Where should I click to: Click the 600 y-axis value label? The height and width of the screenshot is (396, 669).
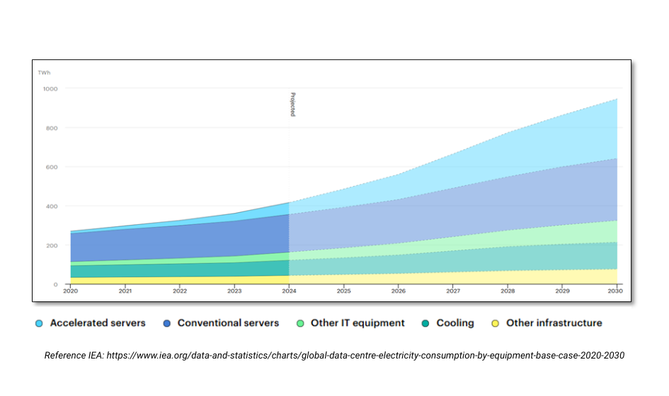tap(52, 168)
